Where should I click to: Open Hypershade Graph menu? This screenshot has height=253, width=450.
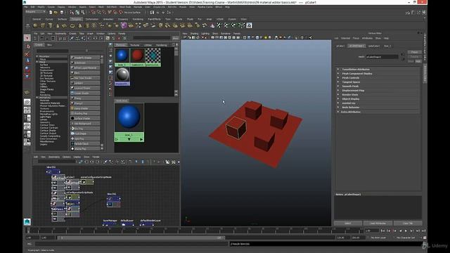click(90, 34)
